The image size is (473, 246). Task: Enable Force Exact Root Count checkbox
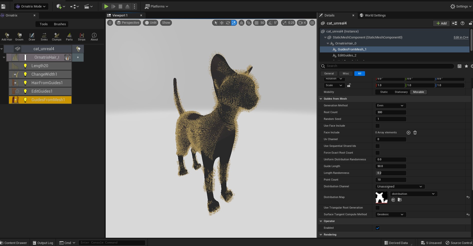tap(378, 153)
